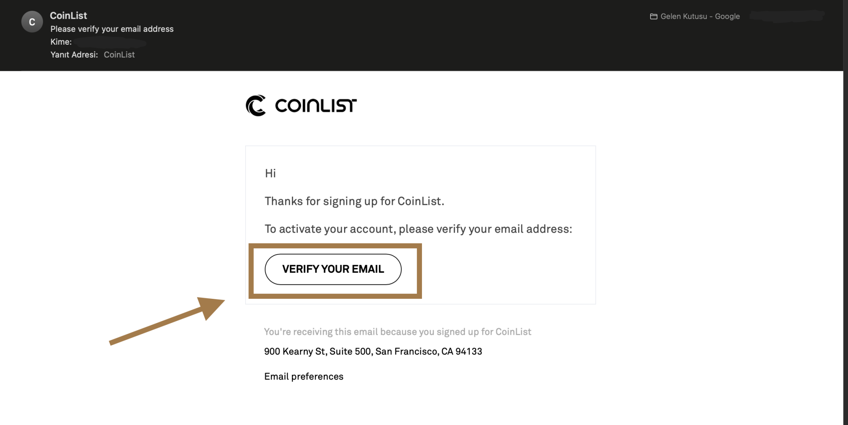The height and width of the screenshot is (425, 848).
Task: Click the "Yanıt Adresi:" label
Action: tap(74, 55)
